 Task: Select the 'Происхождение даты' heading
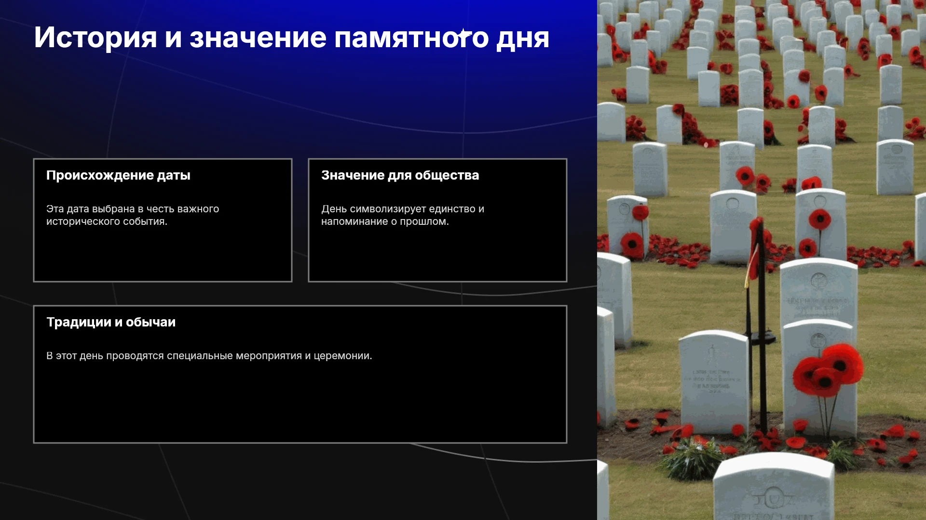118,175
